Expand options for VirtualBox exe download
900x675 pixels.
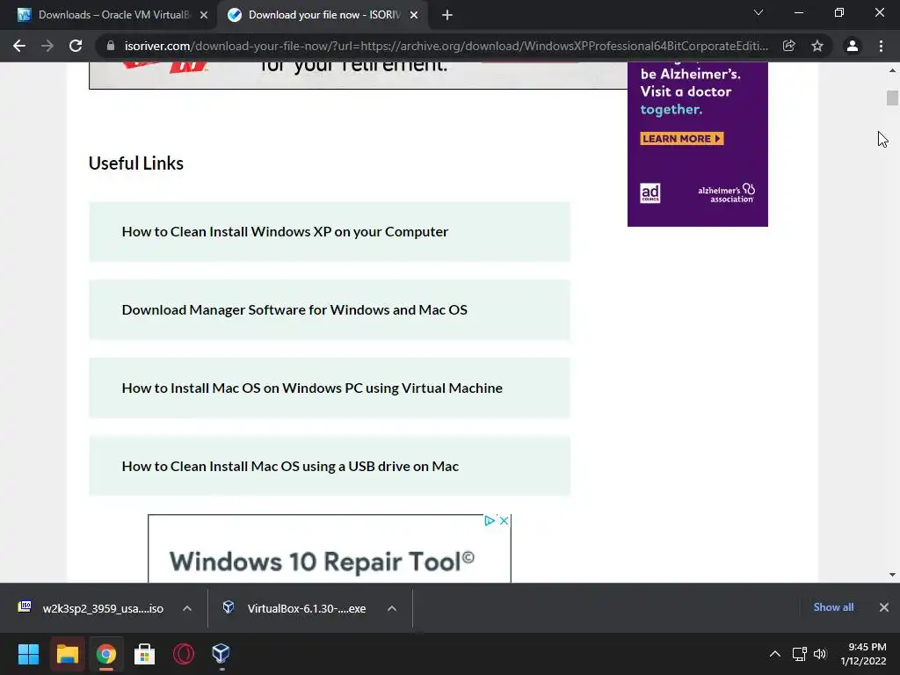[x=392, y=608]
